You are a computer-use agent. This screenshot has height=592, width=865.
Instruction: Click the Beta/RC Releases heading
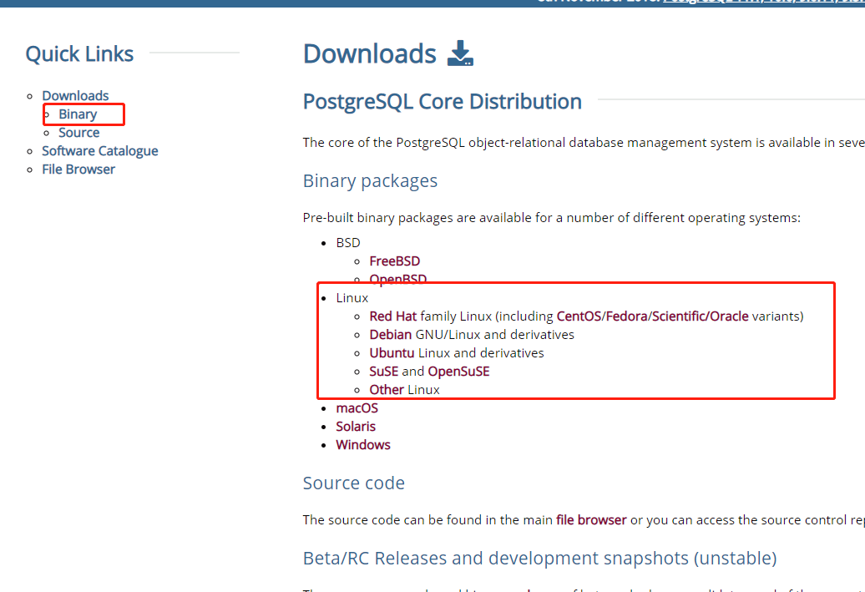539,558
